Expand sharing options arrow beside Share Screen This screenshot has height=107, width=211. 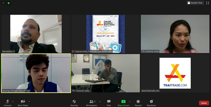click(130, 101)
